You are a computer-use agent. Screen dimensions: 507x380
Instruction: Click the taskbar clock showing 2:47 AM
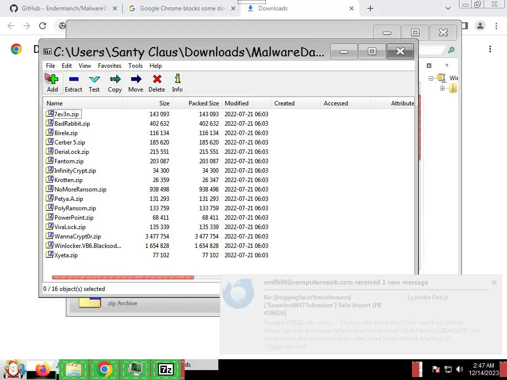pos(484,369)
